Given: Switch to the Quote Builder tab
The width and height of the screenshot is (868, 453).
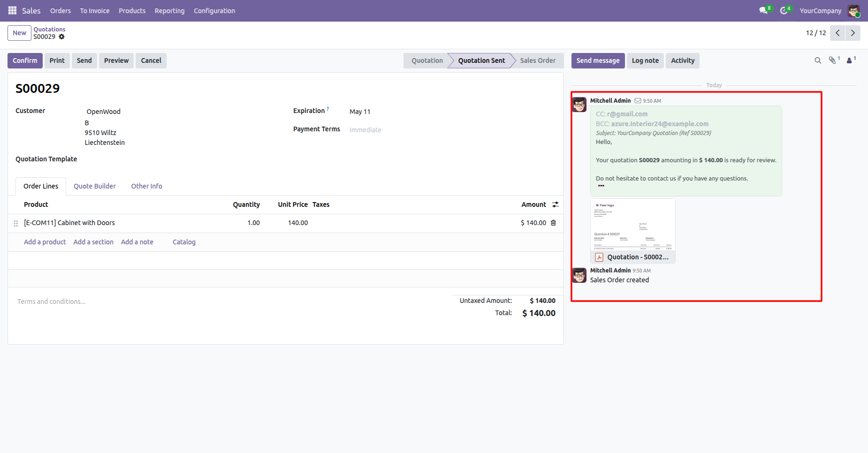Looking at the screenshot, I should click(x=94, y=186).
